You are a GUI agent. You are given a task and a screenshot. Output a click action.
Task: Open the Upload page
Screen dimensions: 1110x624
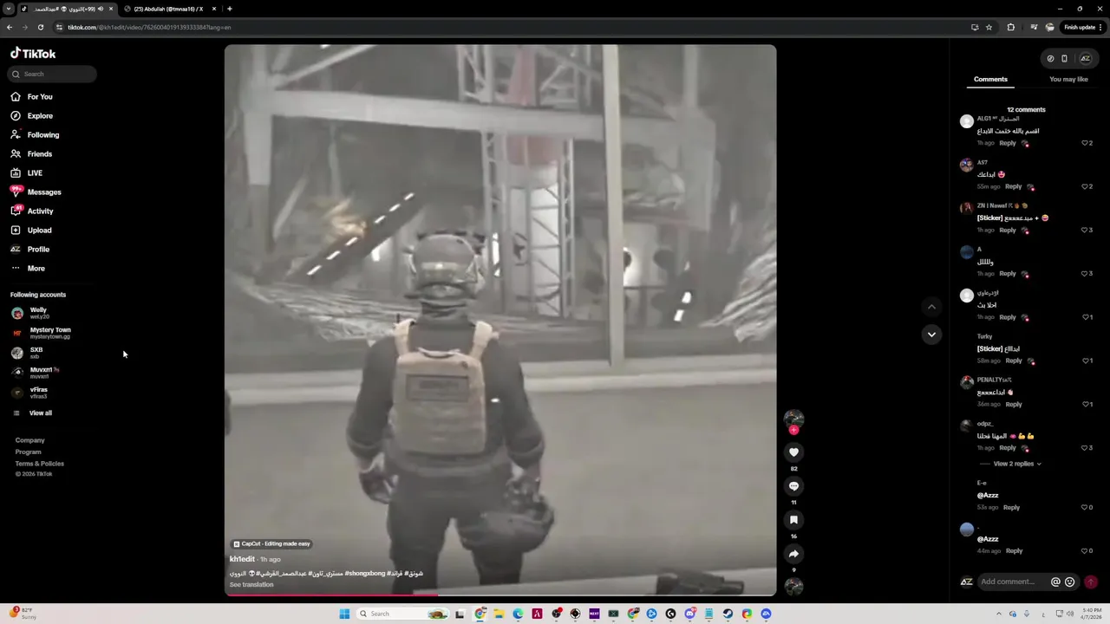click(x=32, y=231)
